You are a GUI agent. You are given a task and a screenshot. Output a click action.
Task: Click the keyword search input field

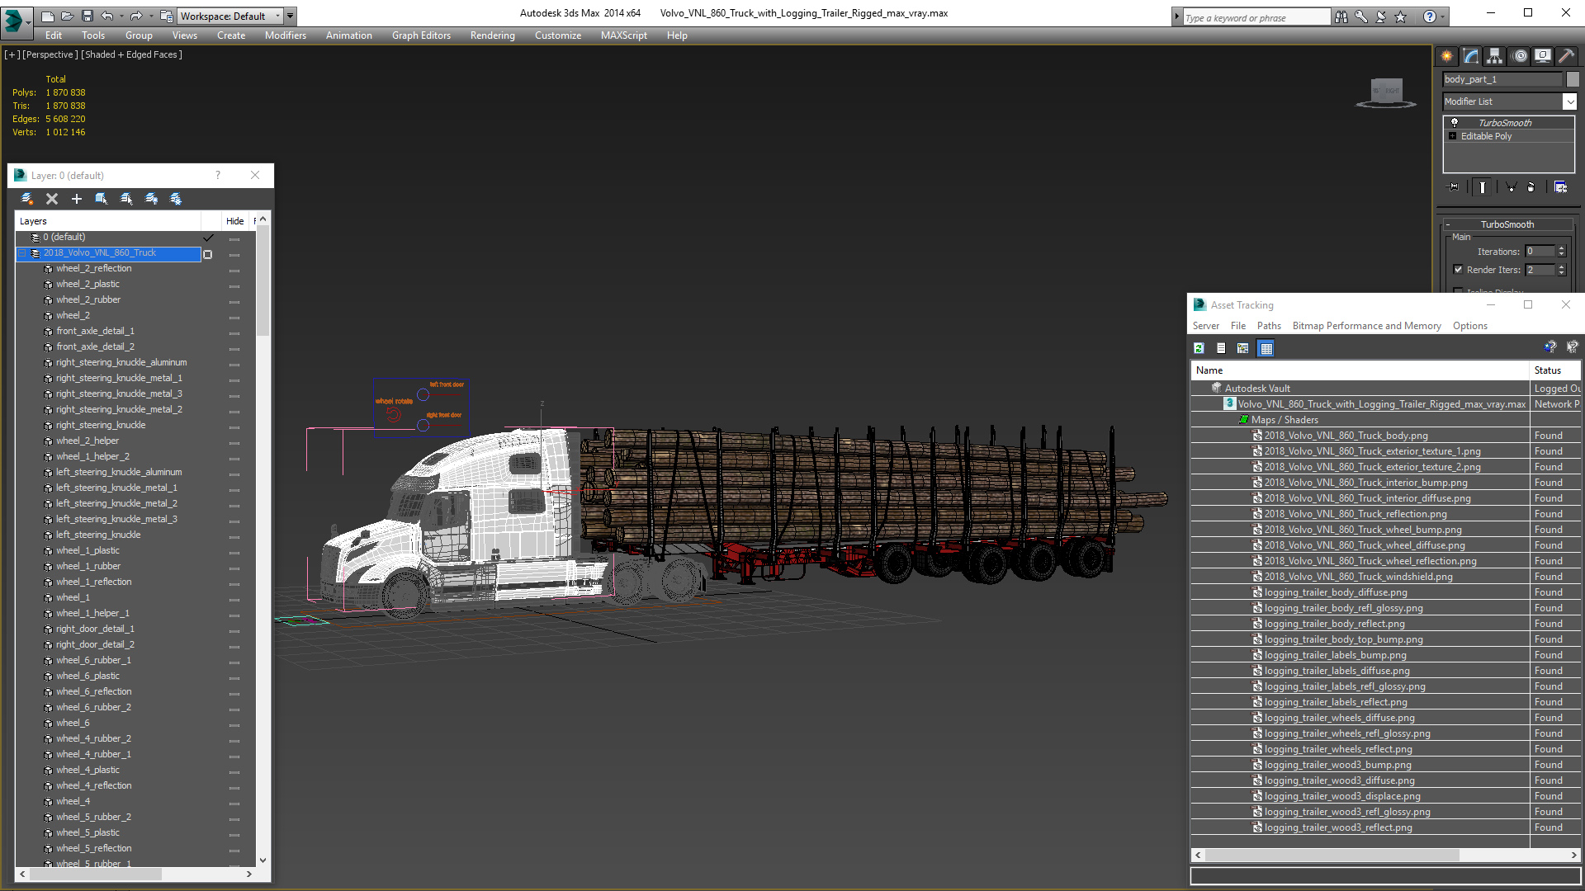[1256, 17]
